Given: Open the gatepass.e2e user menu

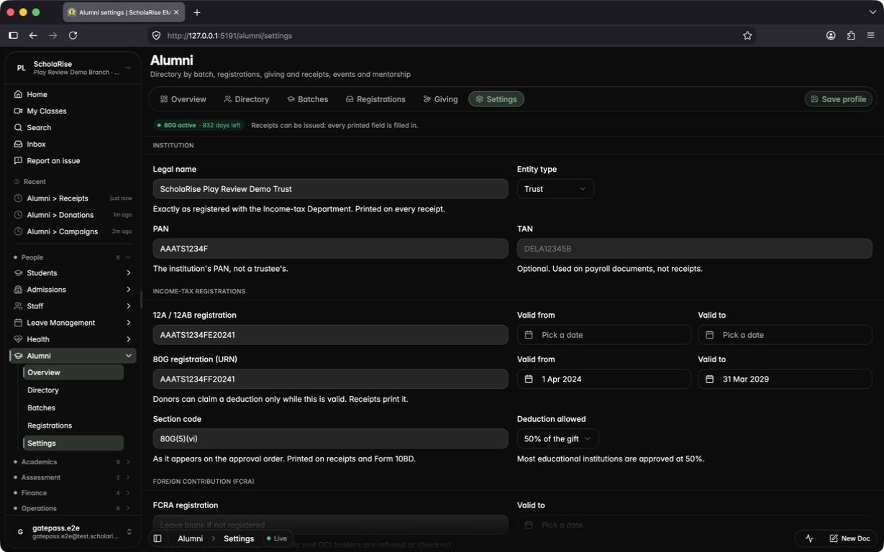Looking at the screenshot, I should [x=73, y=532].
